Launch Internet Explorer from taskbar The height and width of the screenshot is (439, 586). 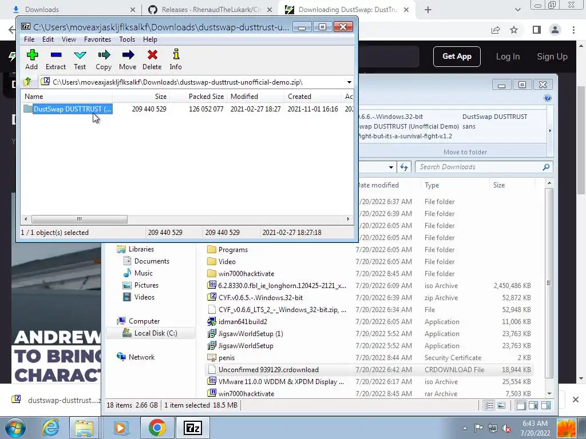point(50,428)
